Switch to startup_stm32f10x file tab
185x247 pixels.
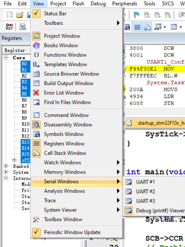tap(155, 123)
